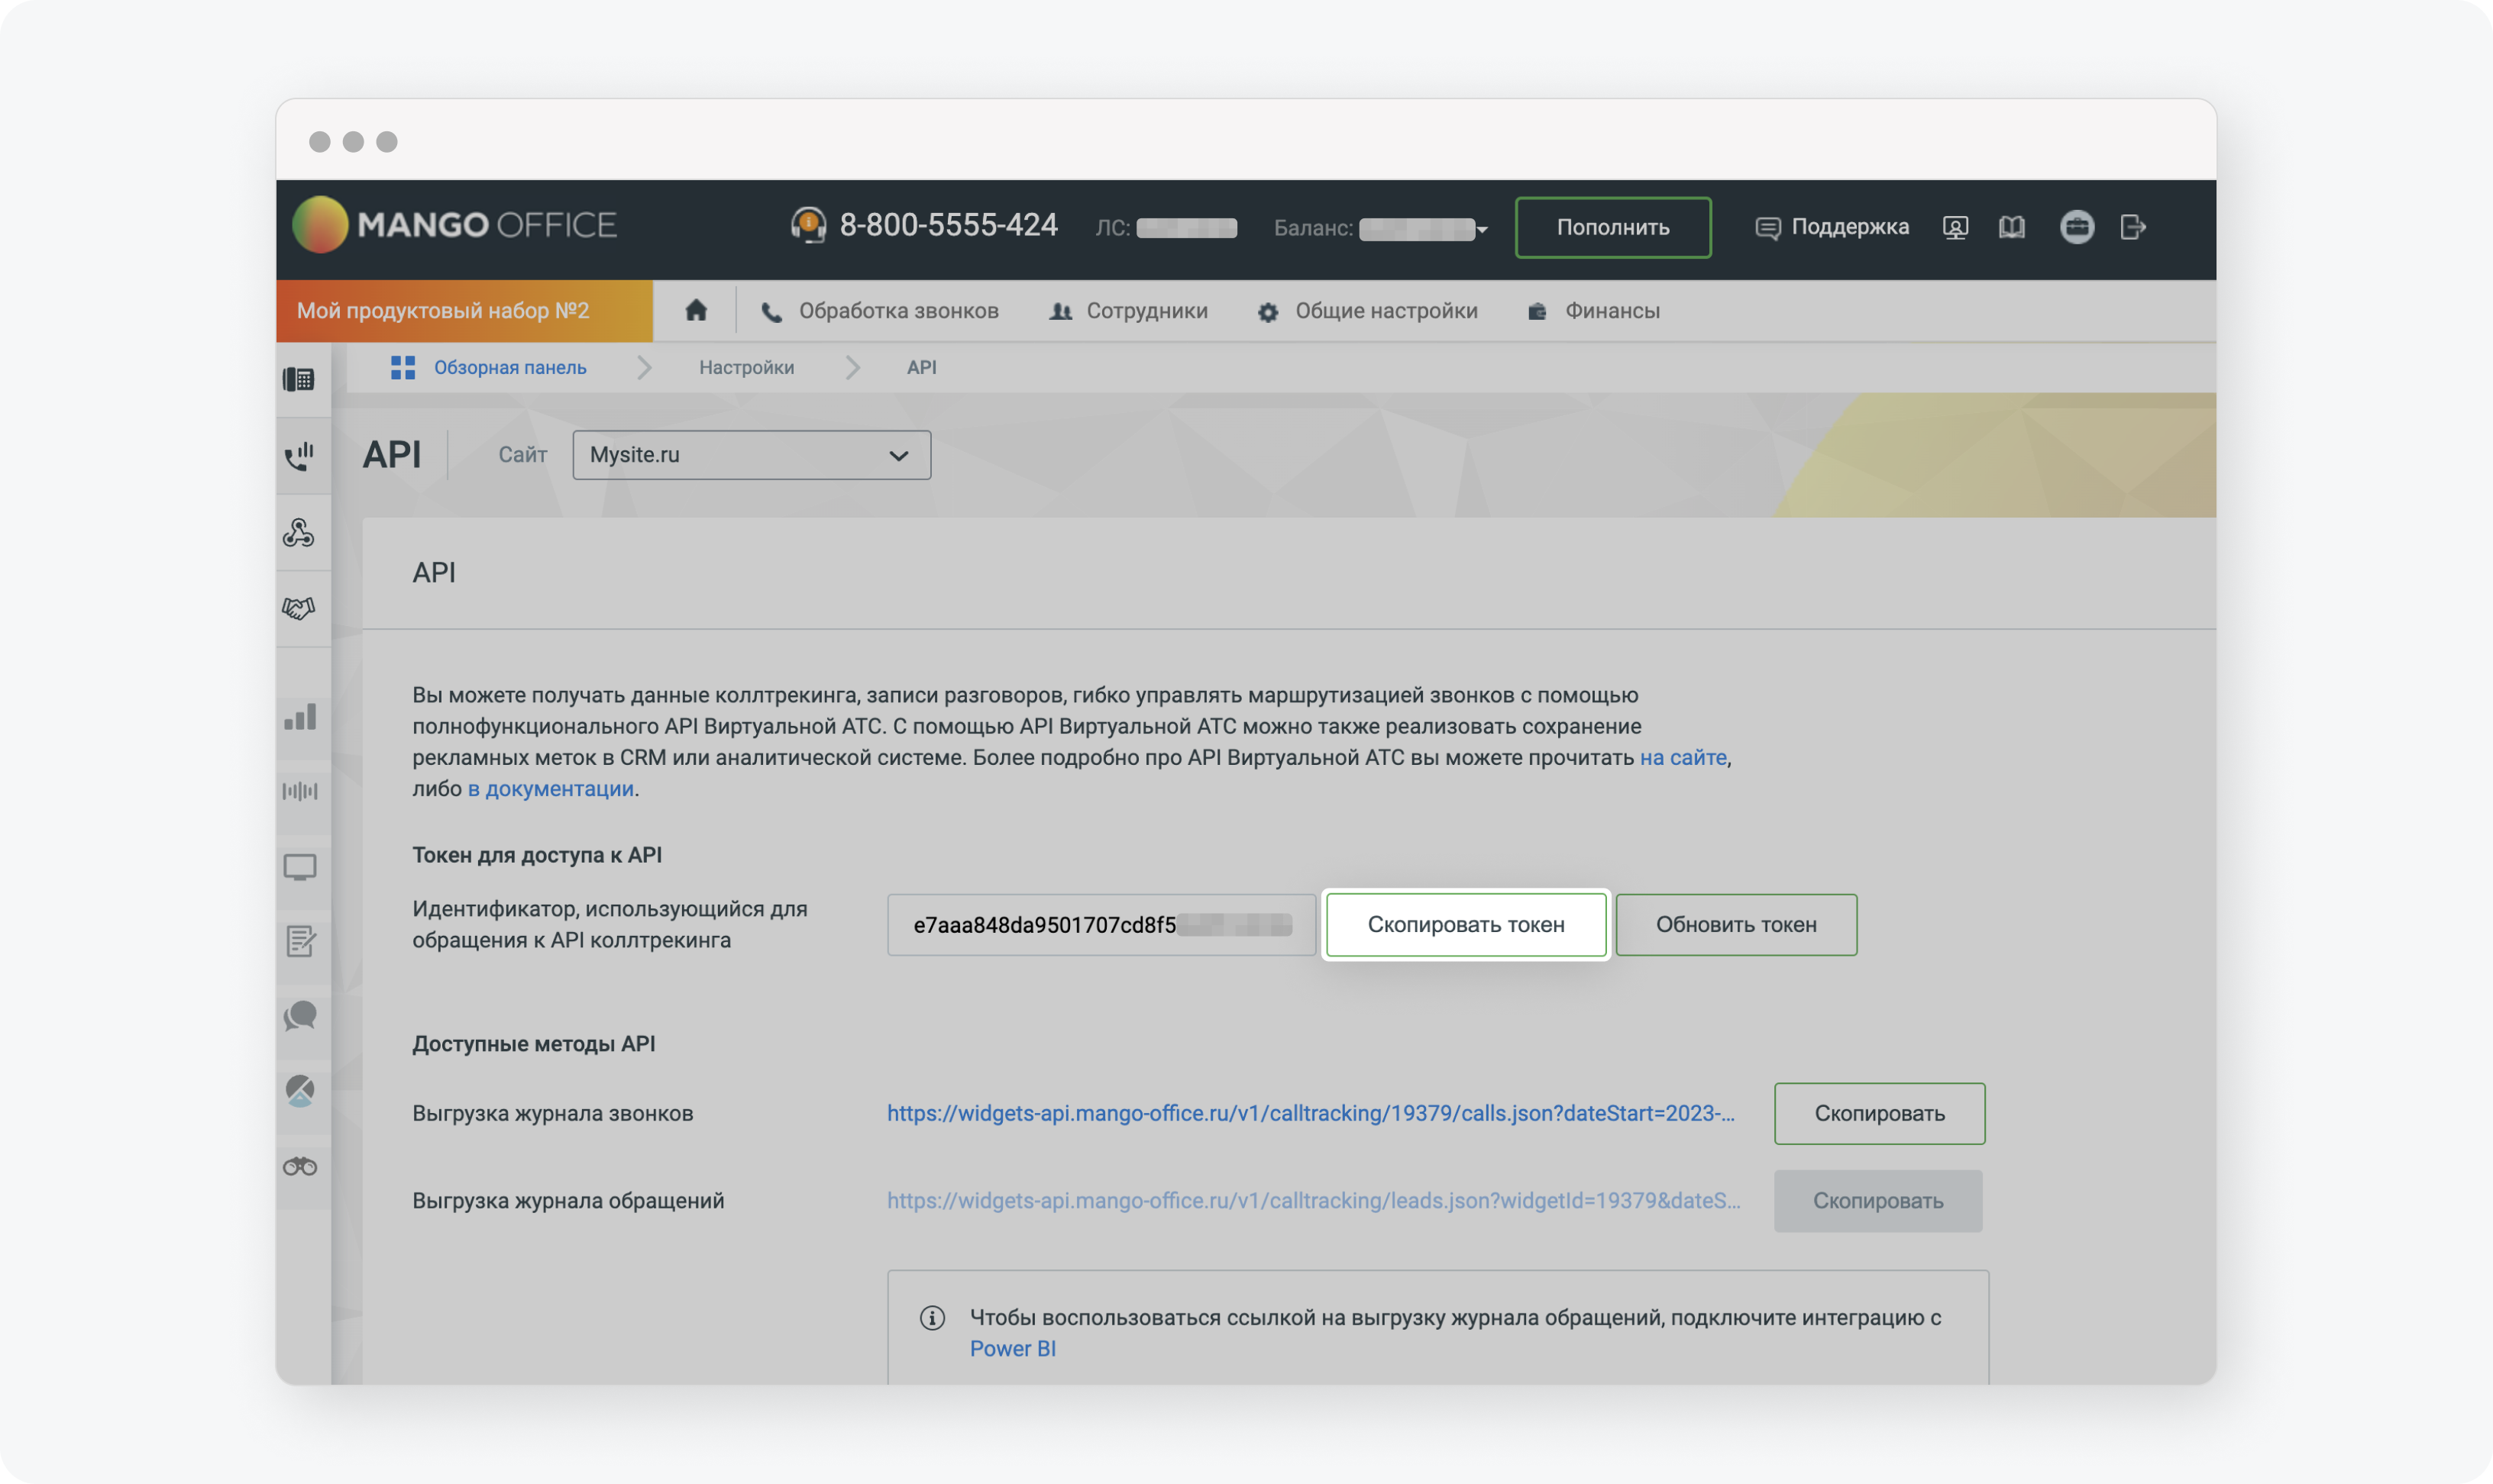Click the personal manager monitor icon in the header
This screenshot has height=1484, width=2493.
(1955, 227)
